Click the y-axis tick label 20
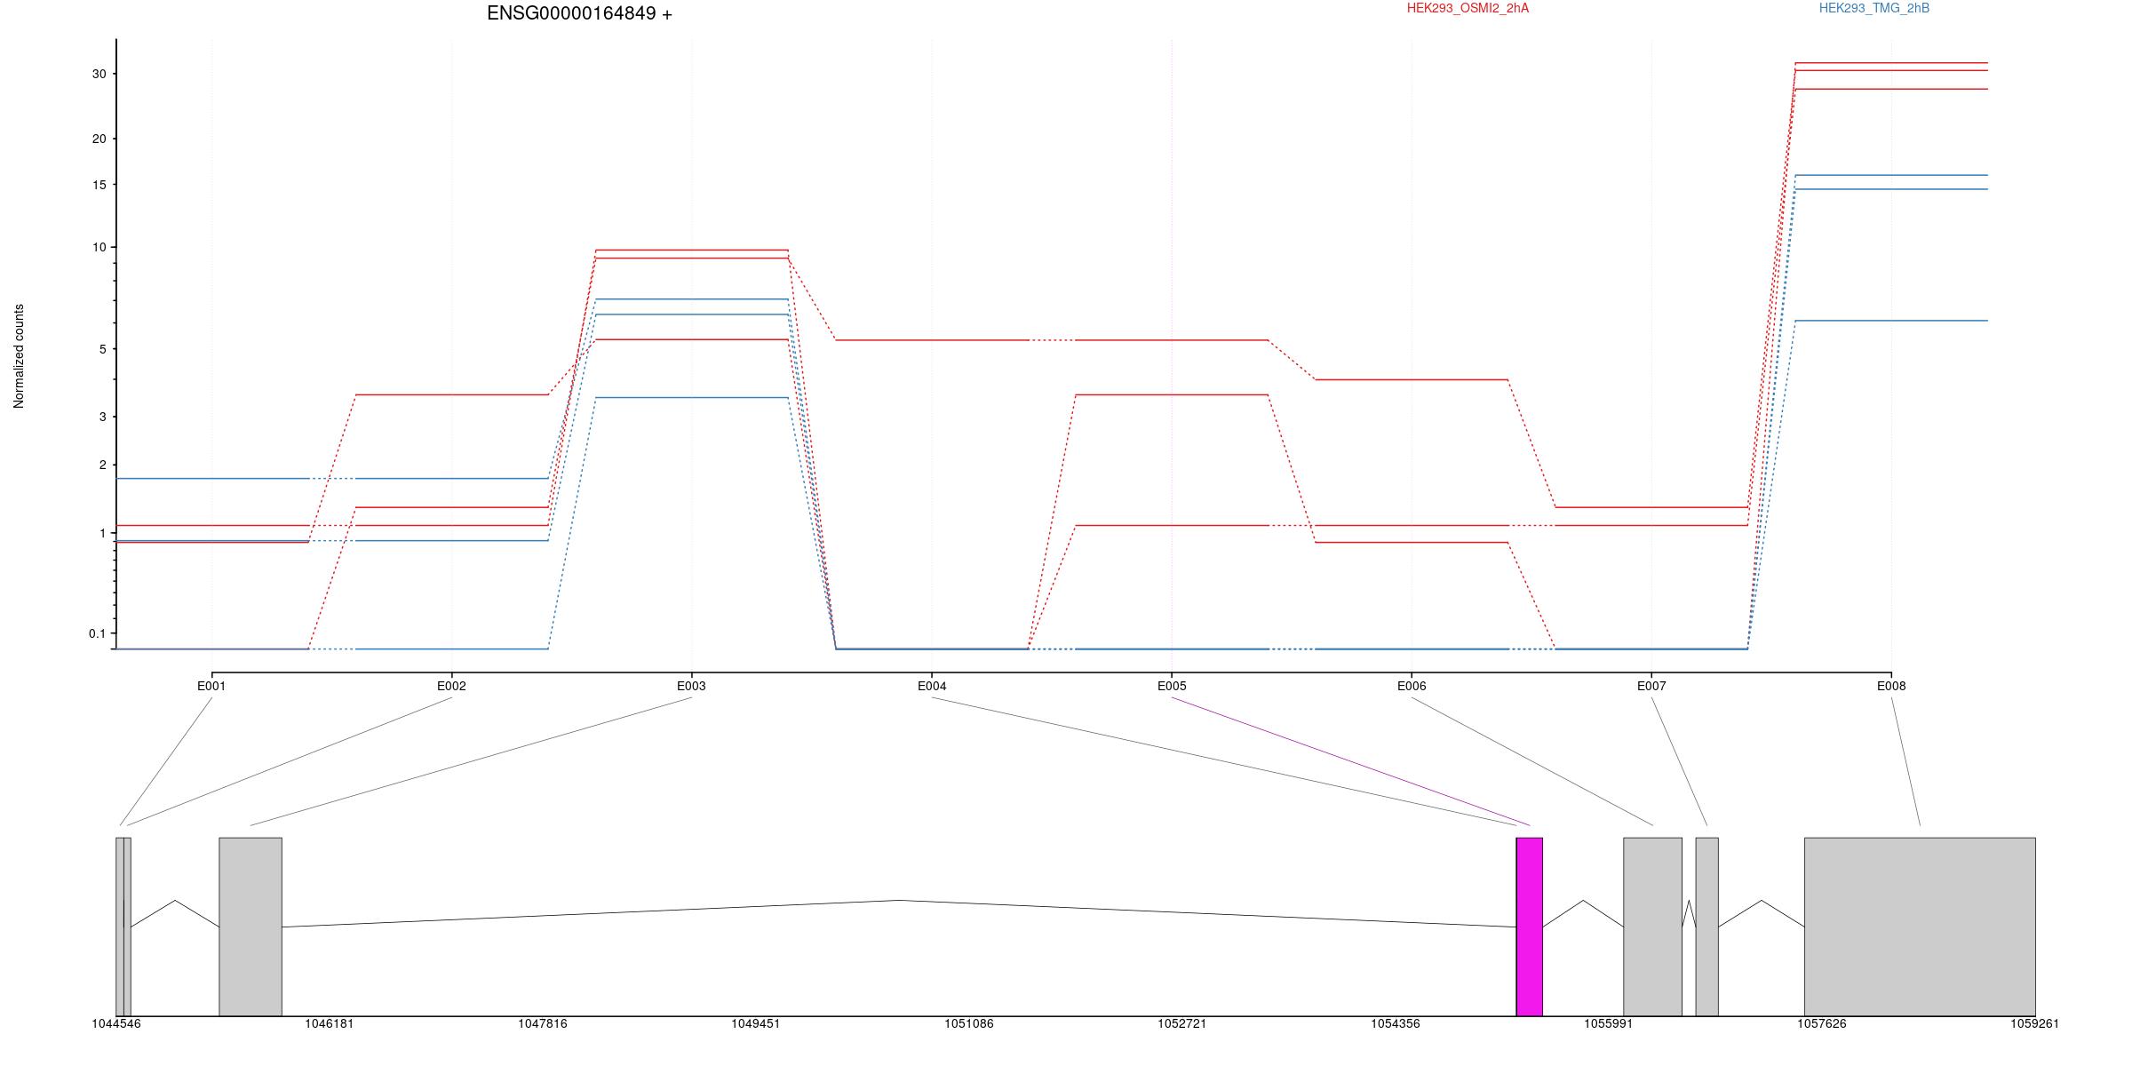Image resolution: width=2132 pixels, height=1066 pixels. [x=99, y=139]
